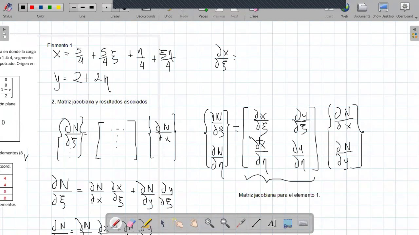This screenshot has width=419, height=235.
Task: Select the arrow Selector tool
Action: pyautogui.click(x=162, y=223)
